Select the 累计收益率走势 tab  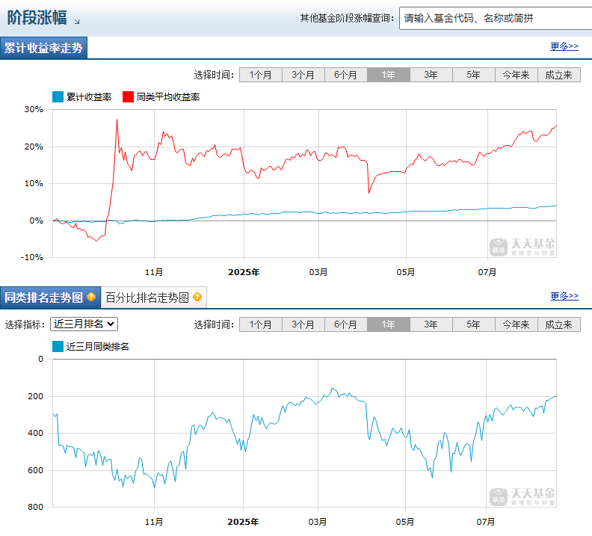[43, 48]
